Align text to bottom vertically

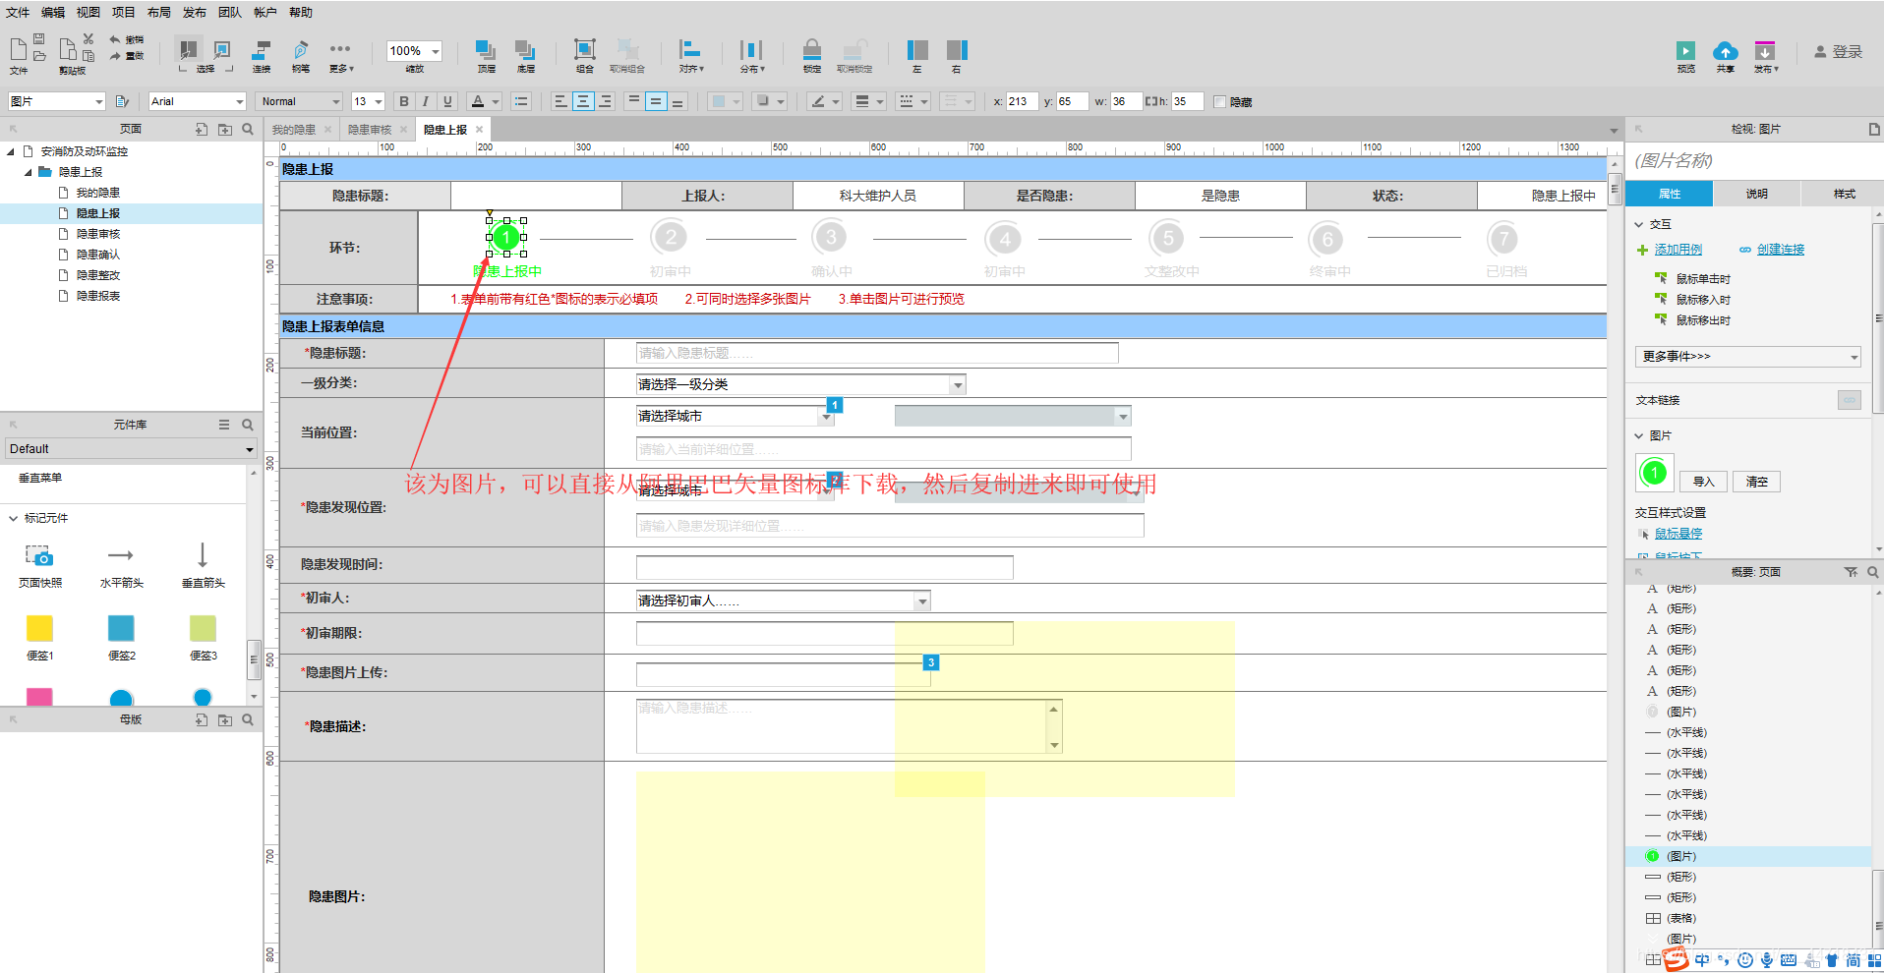[x=677, y=101]
